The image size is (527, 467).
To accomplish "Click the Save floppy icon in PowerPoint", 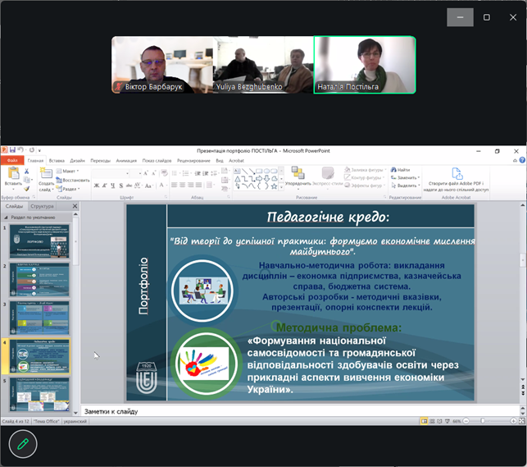I will click(12, 149).
